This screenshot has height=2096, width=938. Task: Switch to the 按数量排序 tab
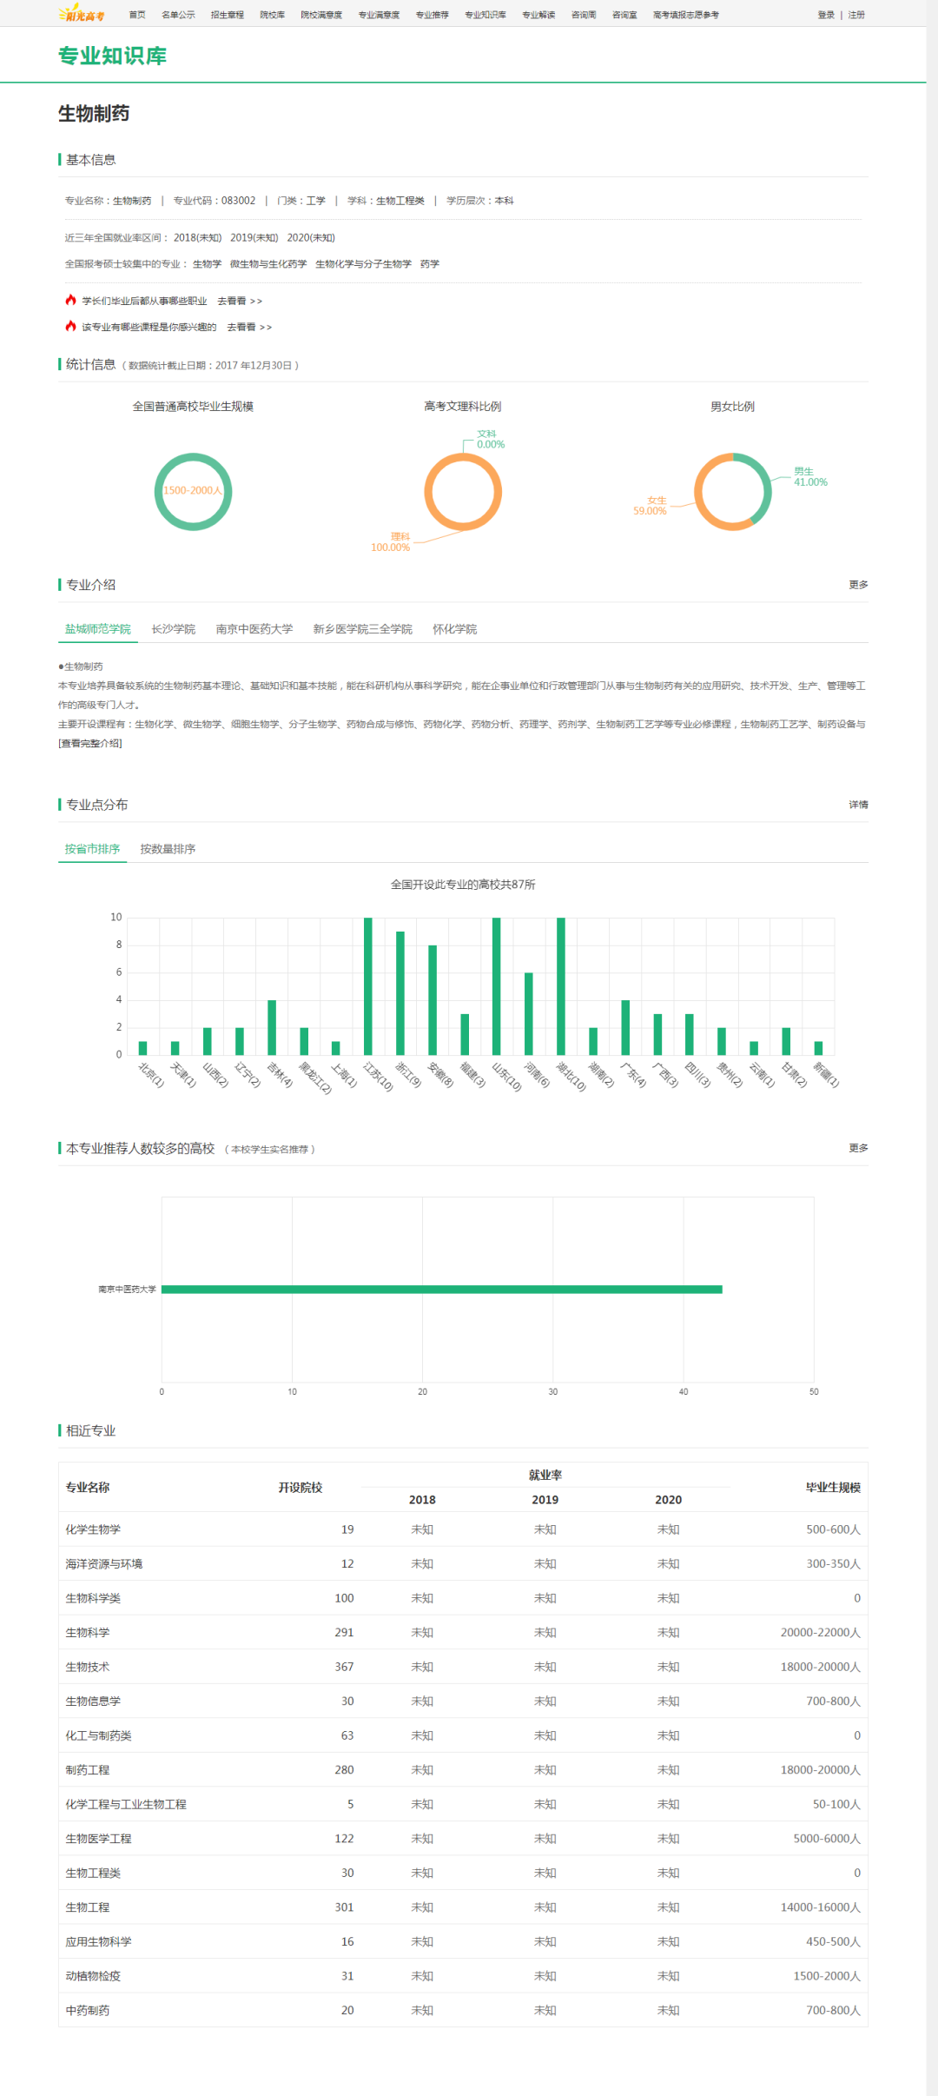[168, 849]
